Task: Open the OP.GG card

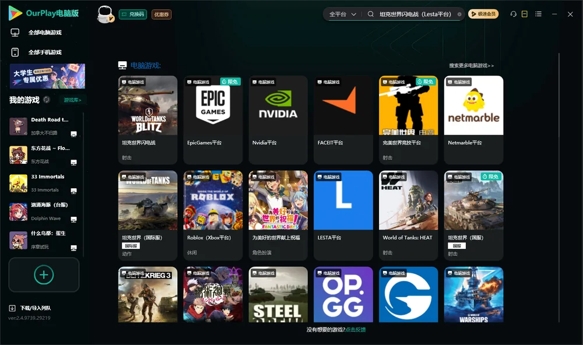Action: (343, 294)
